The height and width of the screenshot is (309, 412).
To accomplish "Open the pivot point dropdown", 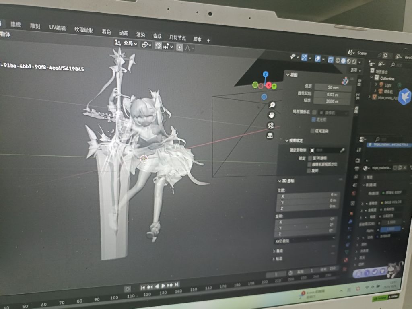I will 146,45.
